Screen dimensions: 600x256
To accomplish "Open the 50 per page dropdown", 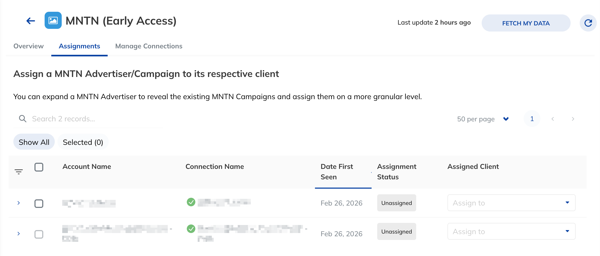I will point(483,119).
